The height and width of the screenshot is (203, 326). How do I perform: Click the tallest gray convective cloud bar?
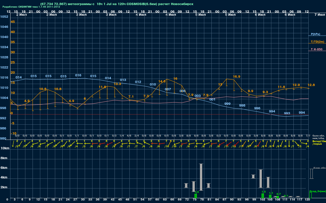pyautogui.click(x=201, y=177)
